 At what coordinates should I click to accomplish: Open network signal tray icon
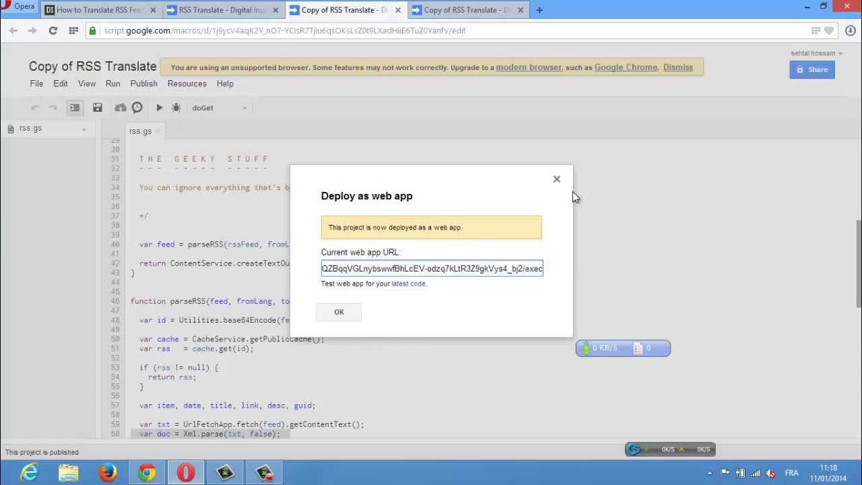[756, 473]
